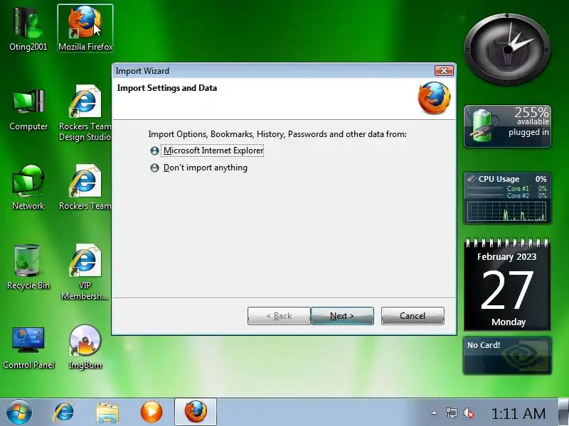Click the Monday label on calendar gadget

click(509, 322)
